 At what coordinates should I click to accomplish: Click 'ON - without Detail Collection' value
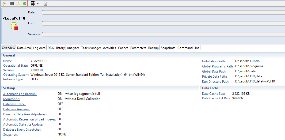[79, 99]
